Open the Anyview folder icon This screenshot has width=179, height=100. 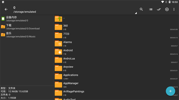pyautogui.click(x=58, y=68)
